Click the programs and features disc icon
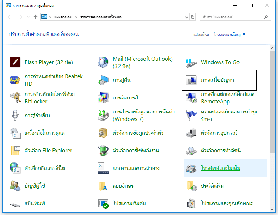The height and width of the screenshot is (215, 278). (x=191, y=203)
